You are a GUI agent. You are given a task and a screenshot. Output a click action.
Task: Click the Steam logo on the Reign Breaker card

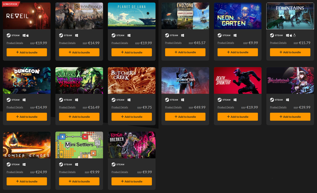coord(113,165)
